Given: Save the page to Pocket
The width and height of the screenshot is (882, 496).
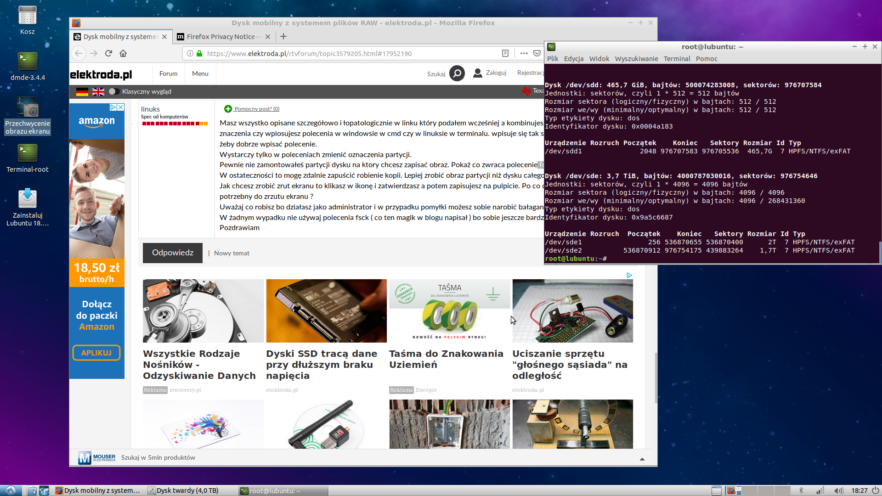Looking at the screenshot, I should 537,53.
